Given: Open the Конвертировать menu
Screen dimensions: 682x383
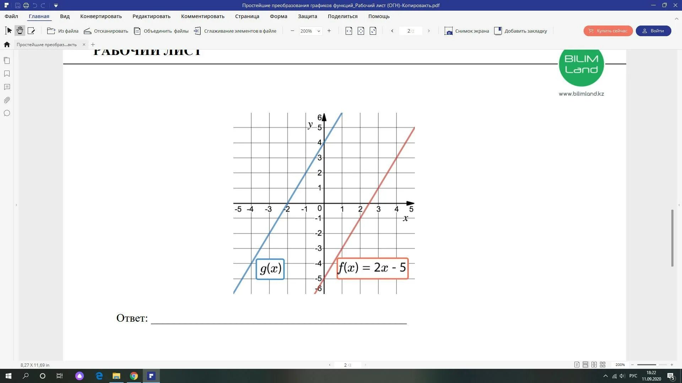Looking at the screenshot, I should pos(101,16).
